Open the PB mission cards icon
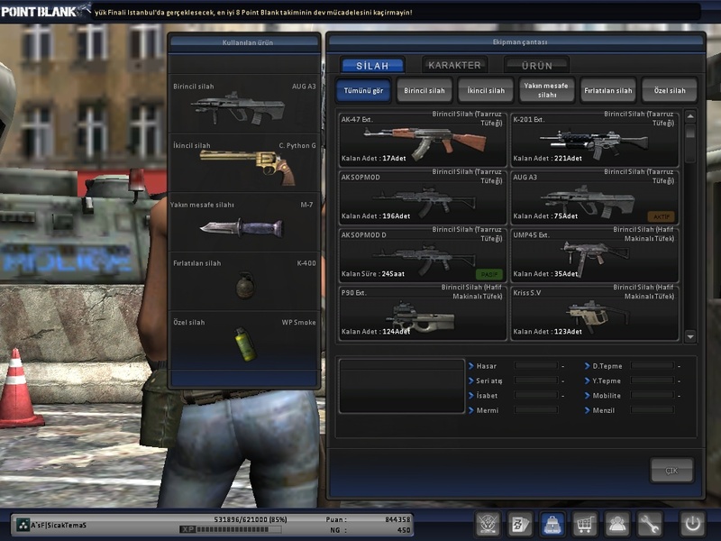Screen dimensions: 721x541 click(520, 524)
